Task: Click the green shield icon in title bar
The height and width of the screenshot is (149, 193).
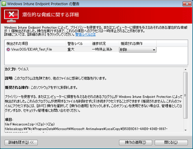Action: (4, 4)
